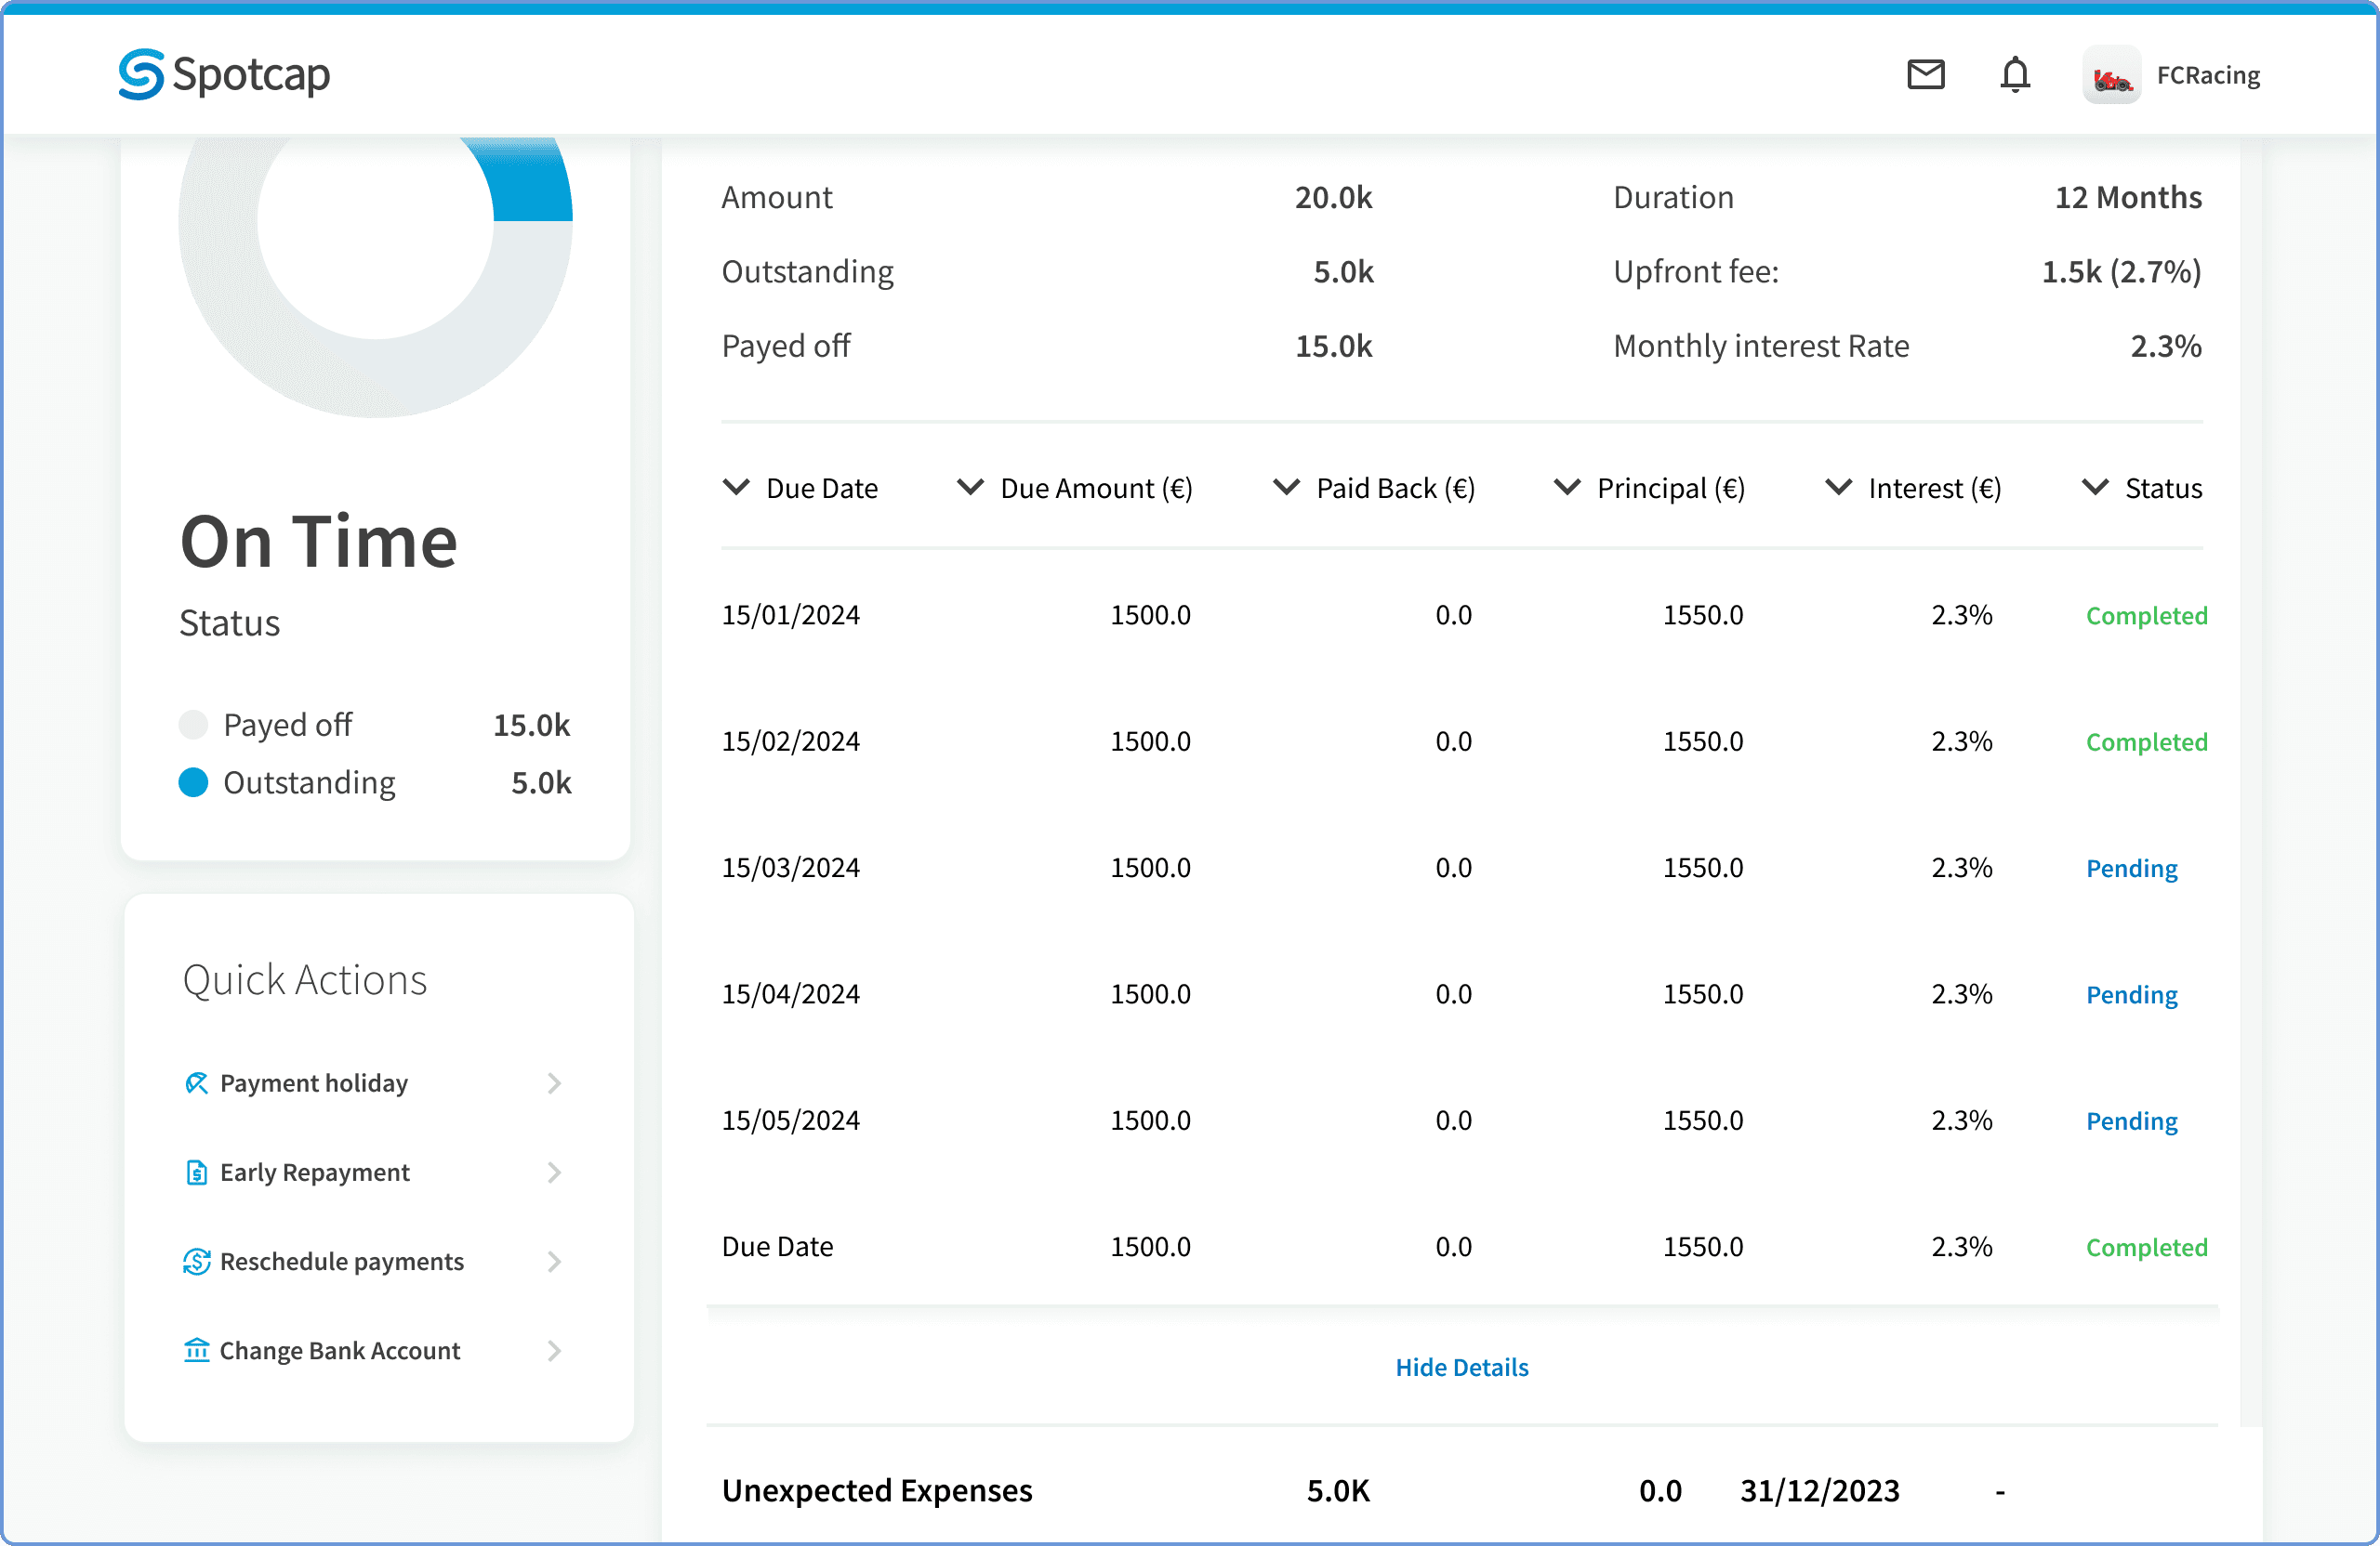Click the blue Outstanding legend dot
2380x1546 pixels.
point(193,782)
